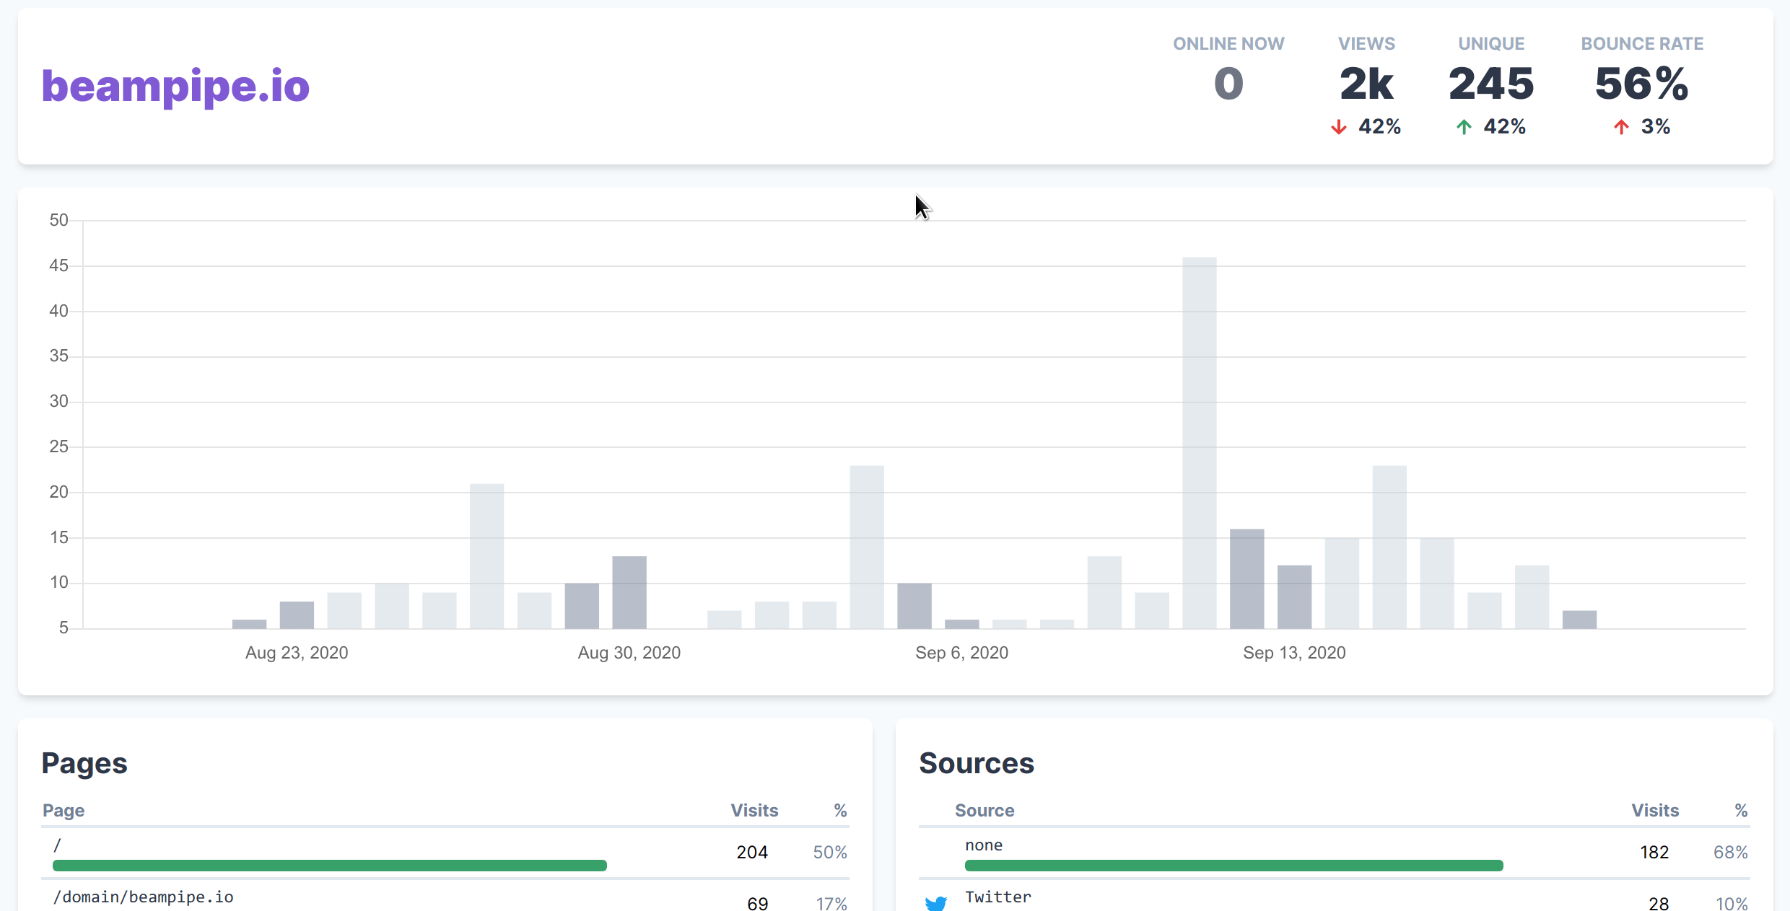Viewport: 1790px width, 911px height.
Task: Click the 56% bounce rate figure
Action: pyautogui.click(x=1641, y=84)
